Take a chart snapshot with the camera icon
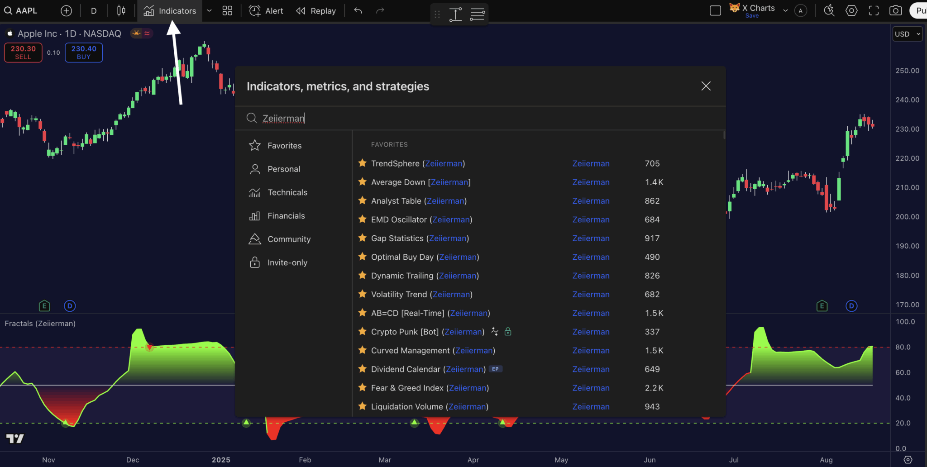 pos(896,10)
